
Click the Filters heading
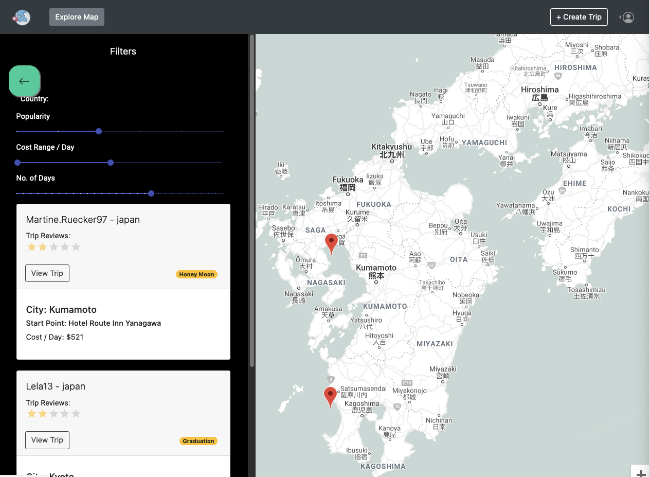[123, 51]
